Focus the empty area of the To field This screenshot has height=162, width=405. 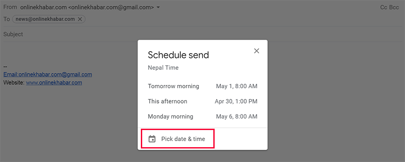pos(243,19)
